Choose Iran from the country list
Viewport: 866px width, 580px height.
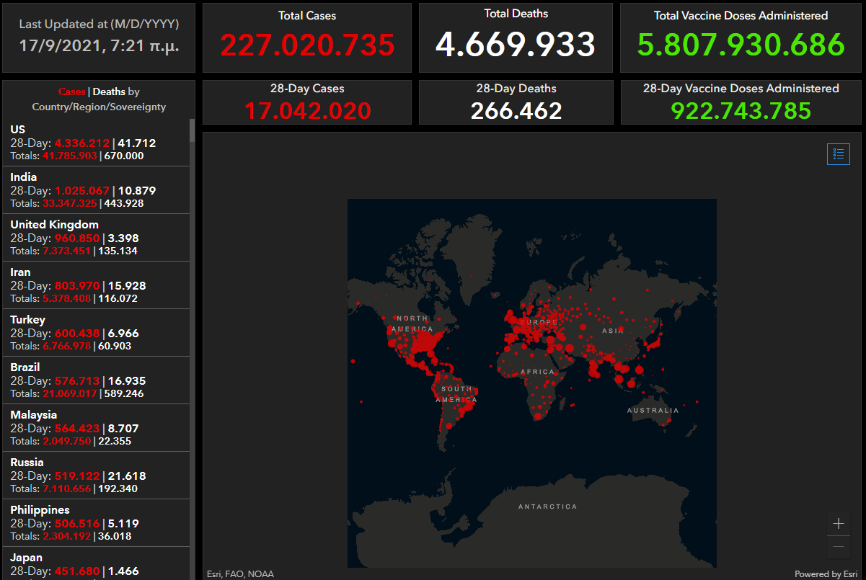tap(95, 285)
